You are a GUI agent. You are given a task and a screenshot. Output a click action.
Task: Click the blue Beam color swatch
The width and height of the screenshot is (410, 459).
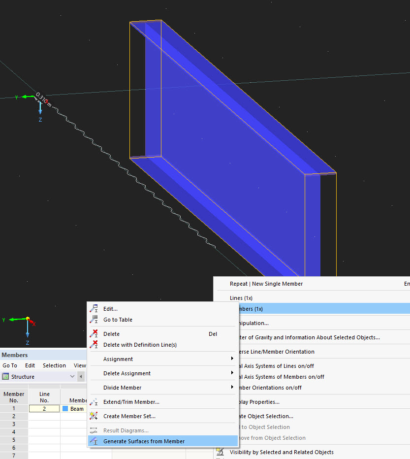65,408
